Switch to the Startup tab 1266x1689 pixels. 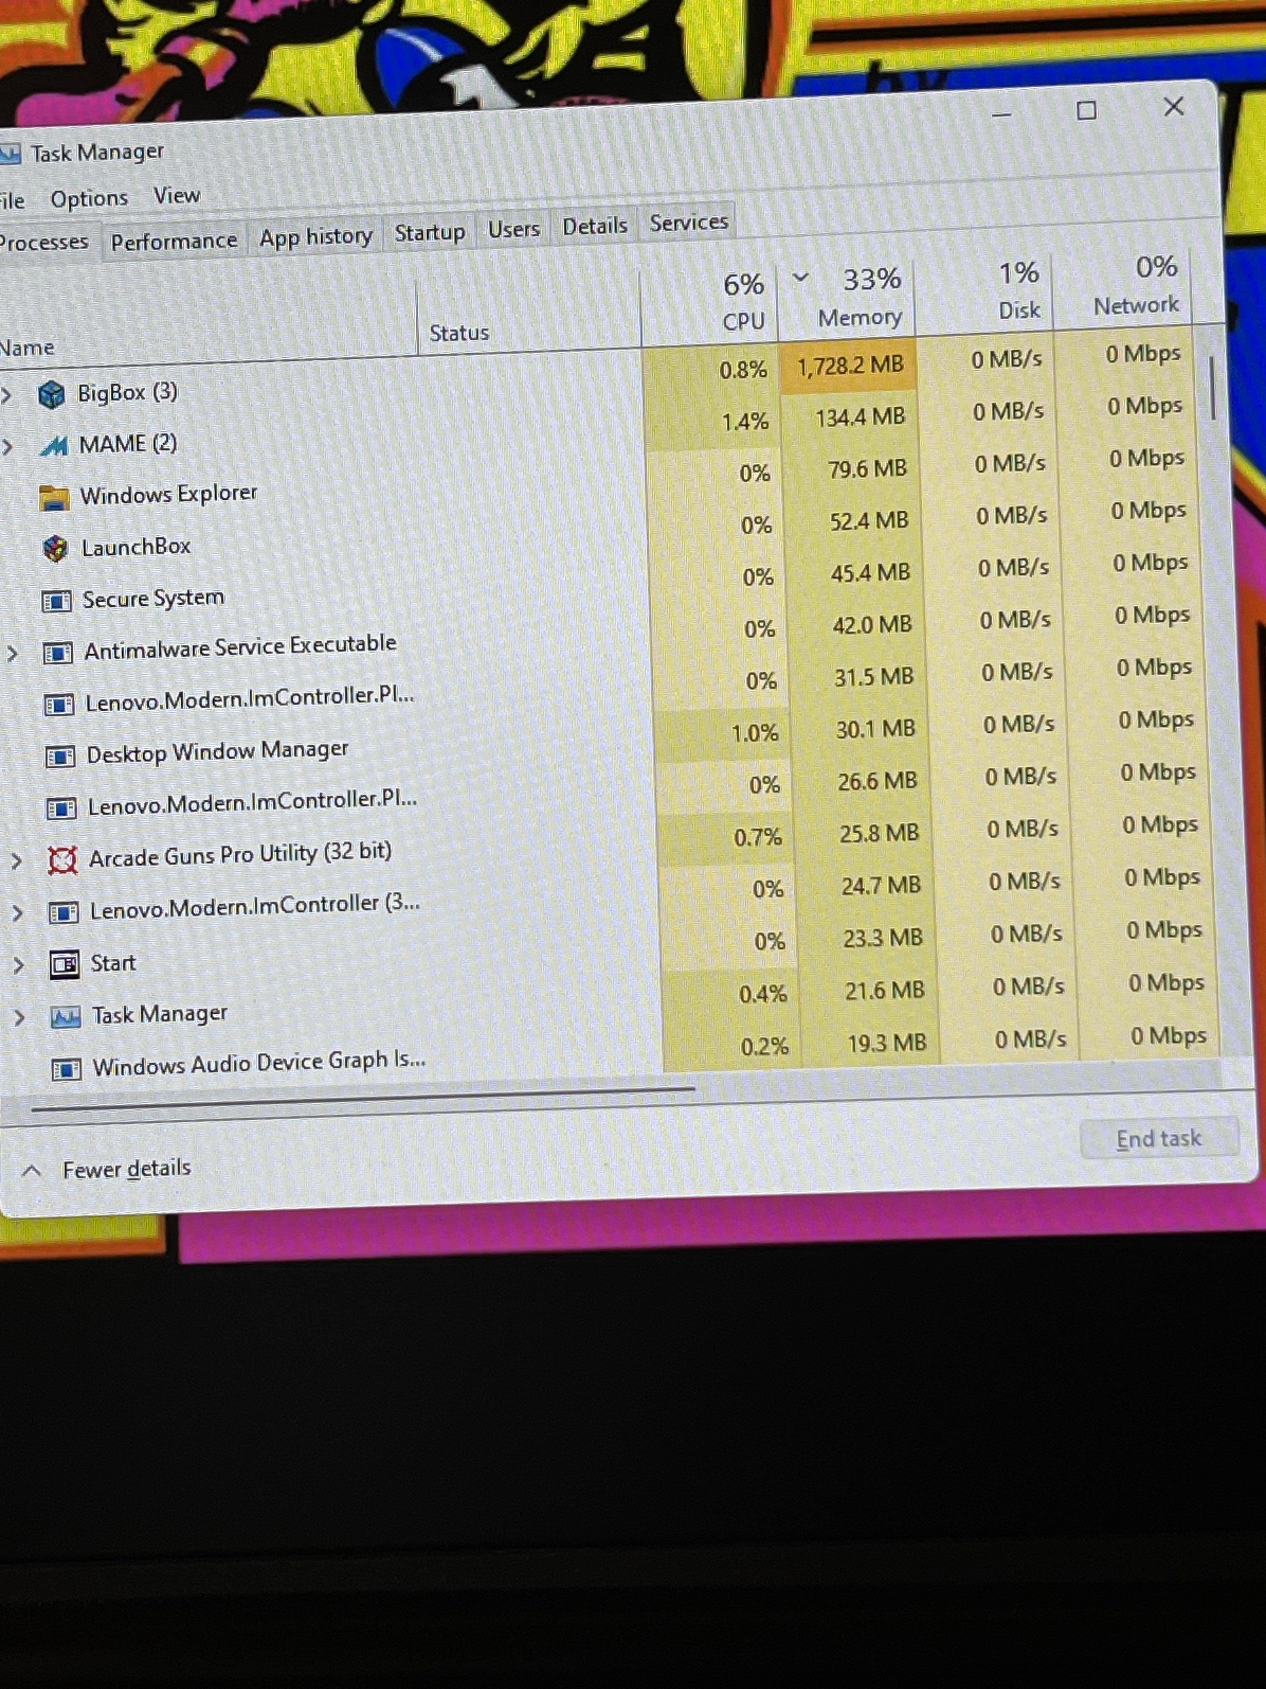pos(430,233)
